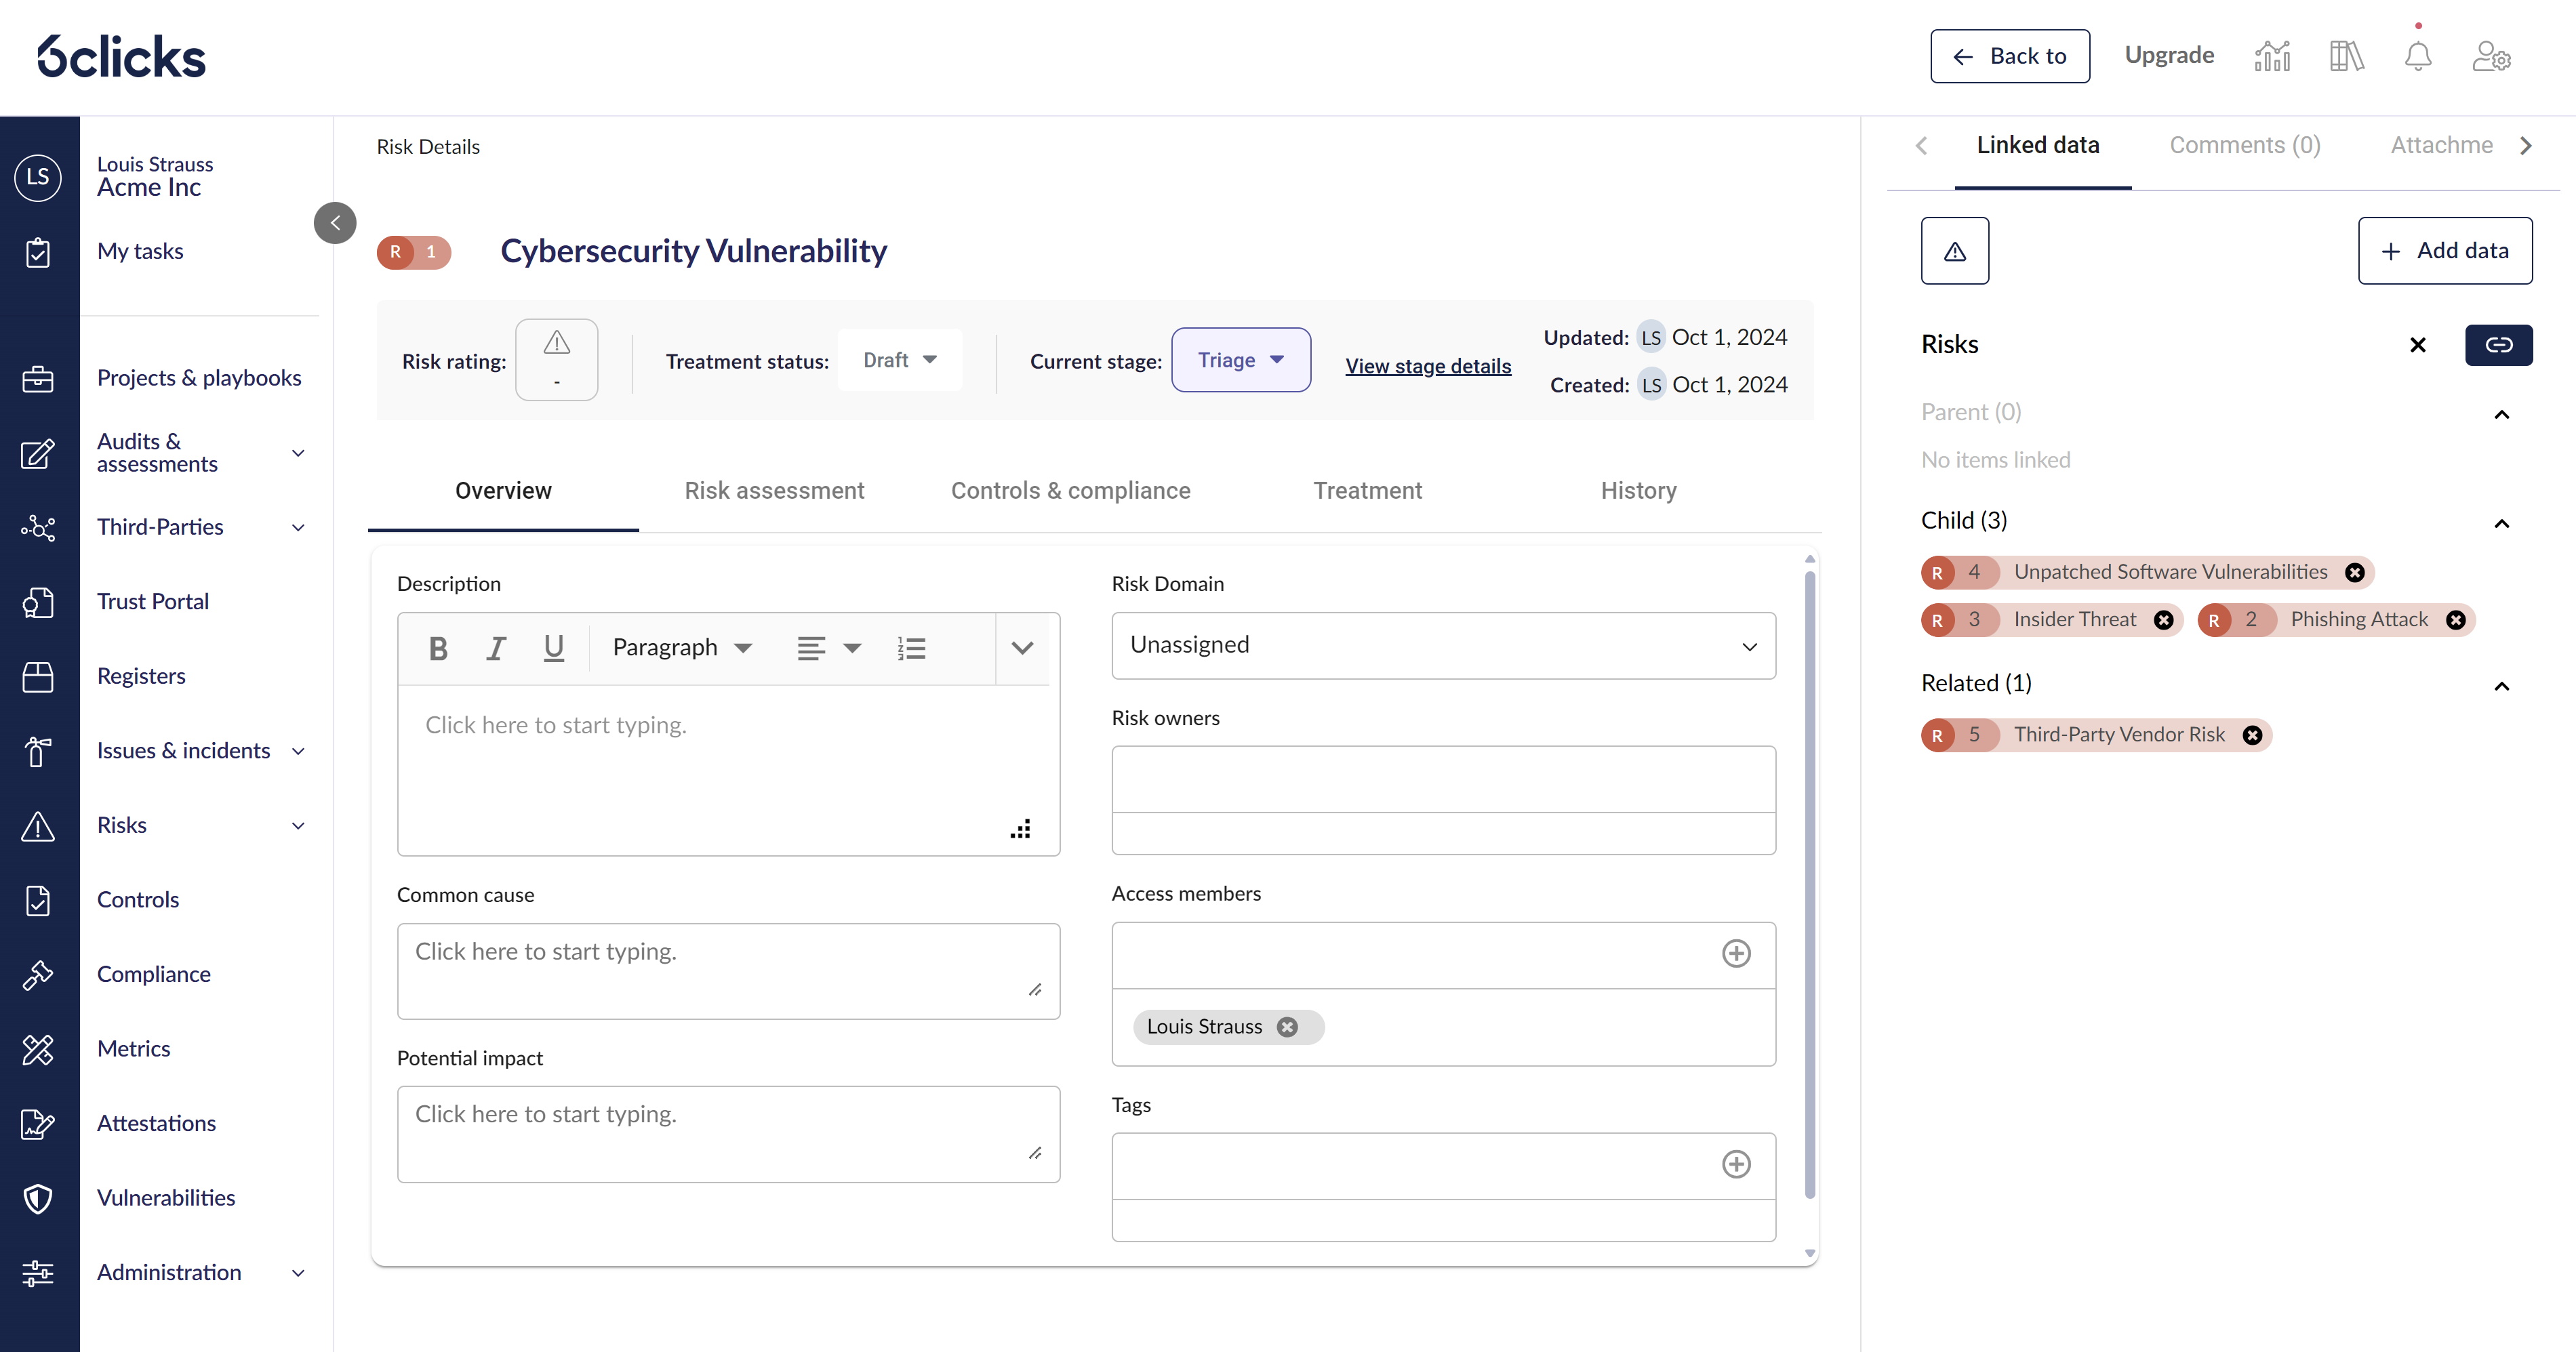Toggle italic formatting in Description editor
2576x1352 pixels.
[x=495, y=648]
